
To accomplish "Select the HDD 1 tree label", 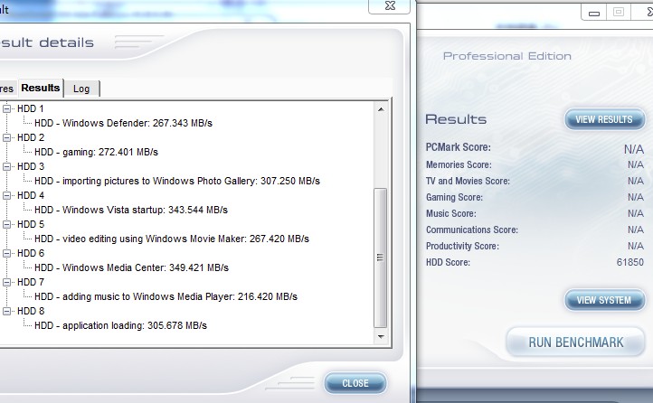I will (x=31, y=108).
